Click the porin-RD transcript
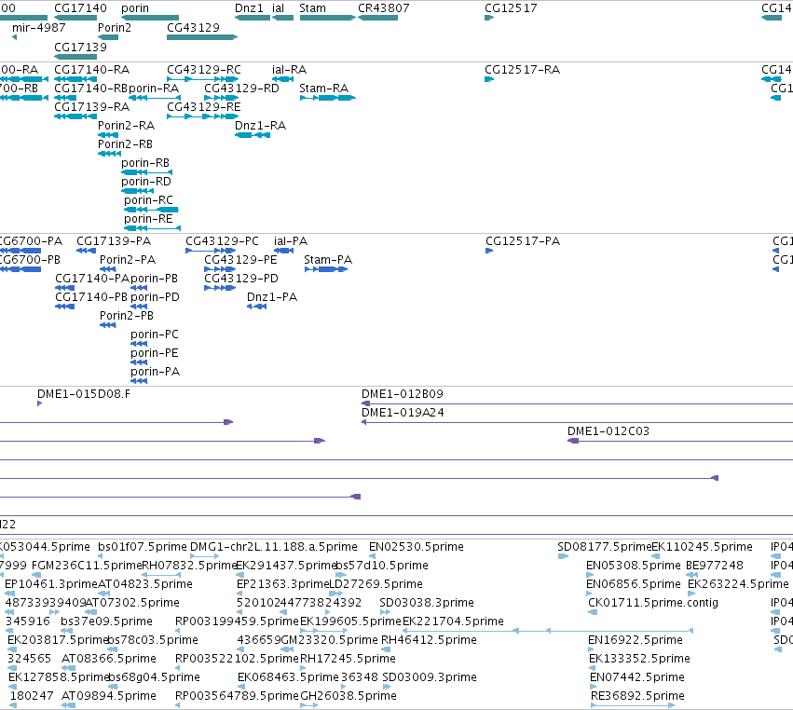Viewport: 793px width, 710px height. pyautogui.click(x=138, y=191)
